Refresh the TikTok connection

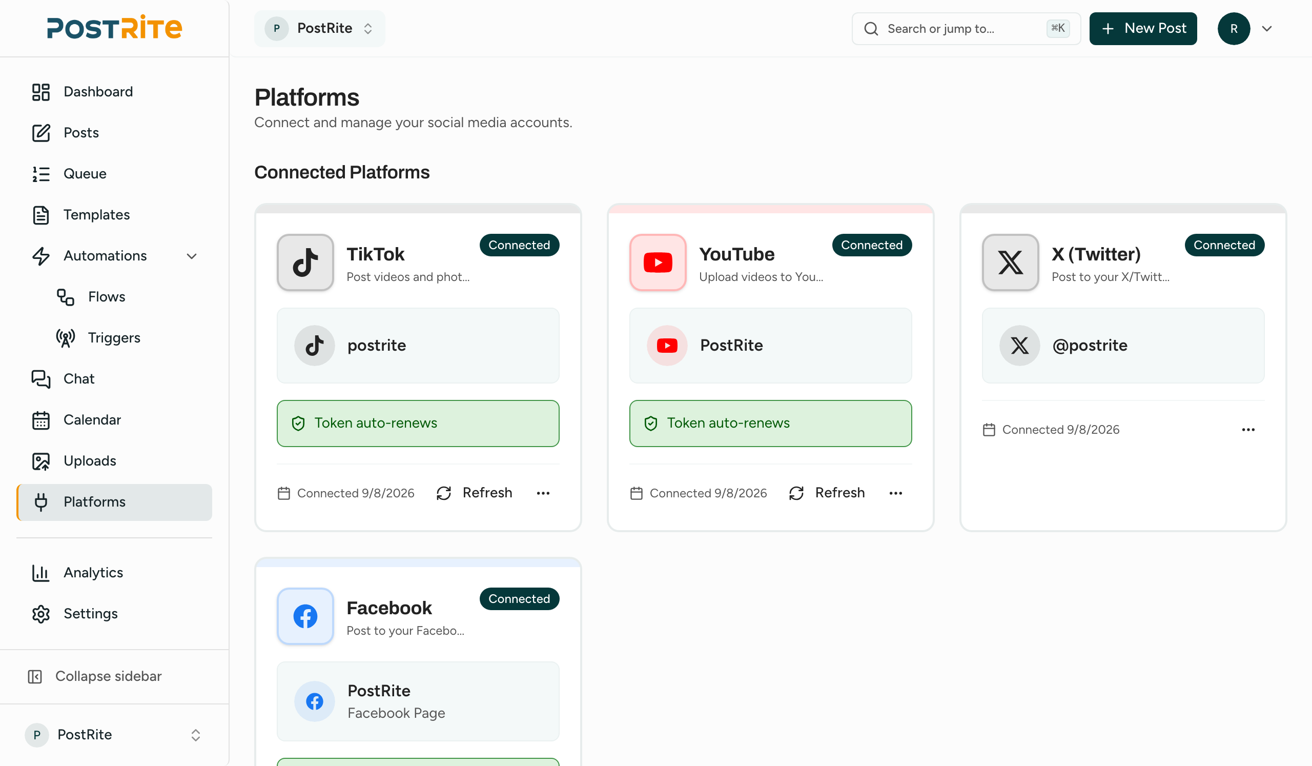tap(474, 493)
